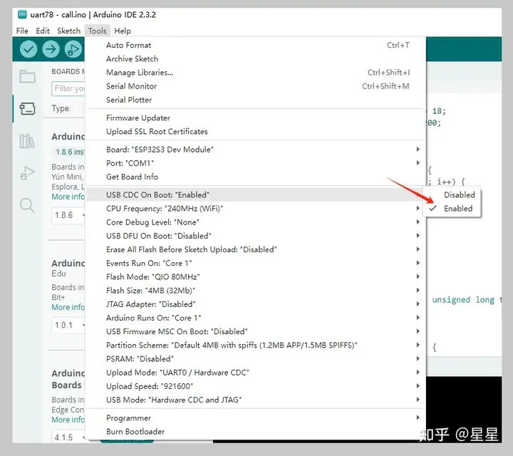Expand CPU Frequency 240MHz submenu
The image size is (513, 456).
coord(256,208)
